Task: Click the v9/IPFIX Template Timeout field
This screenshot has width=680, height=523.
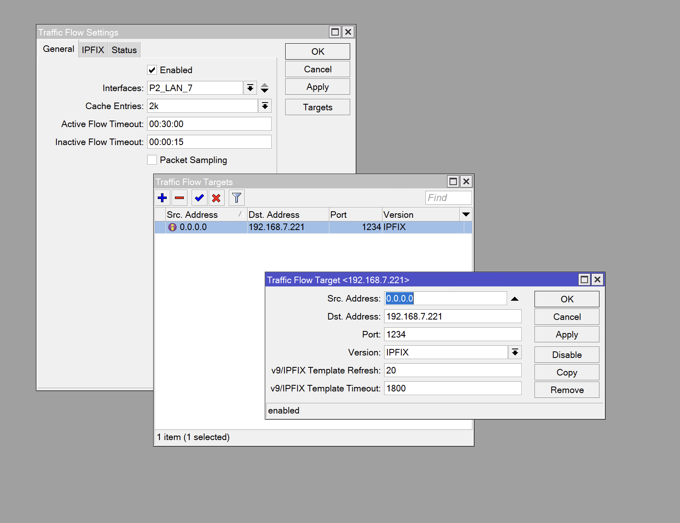Action: click(x=453, y=388)
